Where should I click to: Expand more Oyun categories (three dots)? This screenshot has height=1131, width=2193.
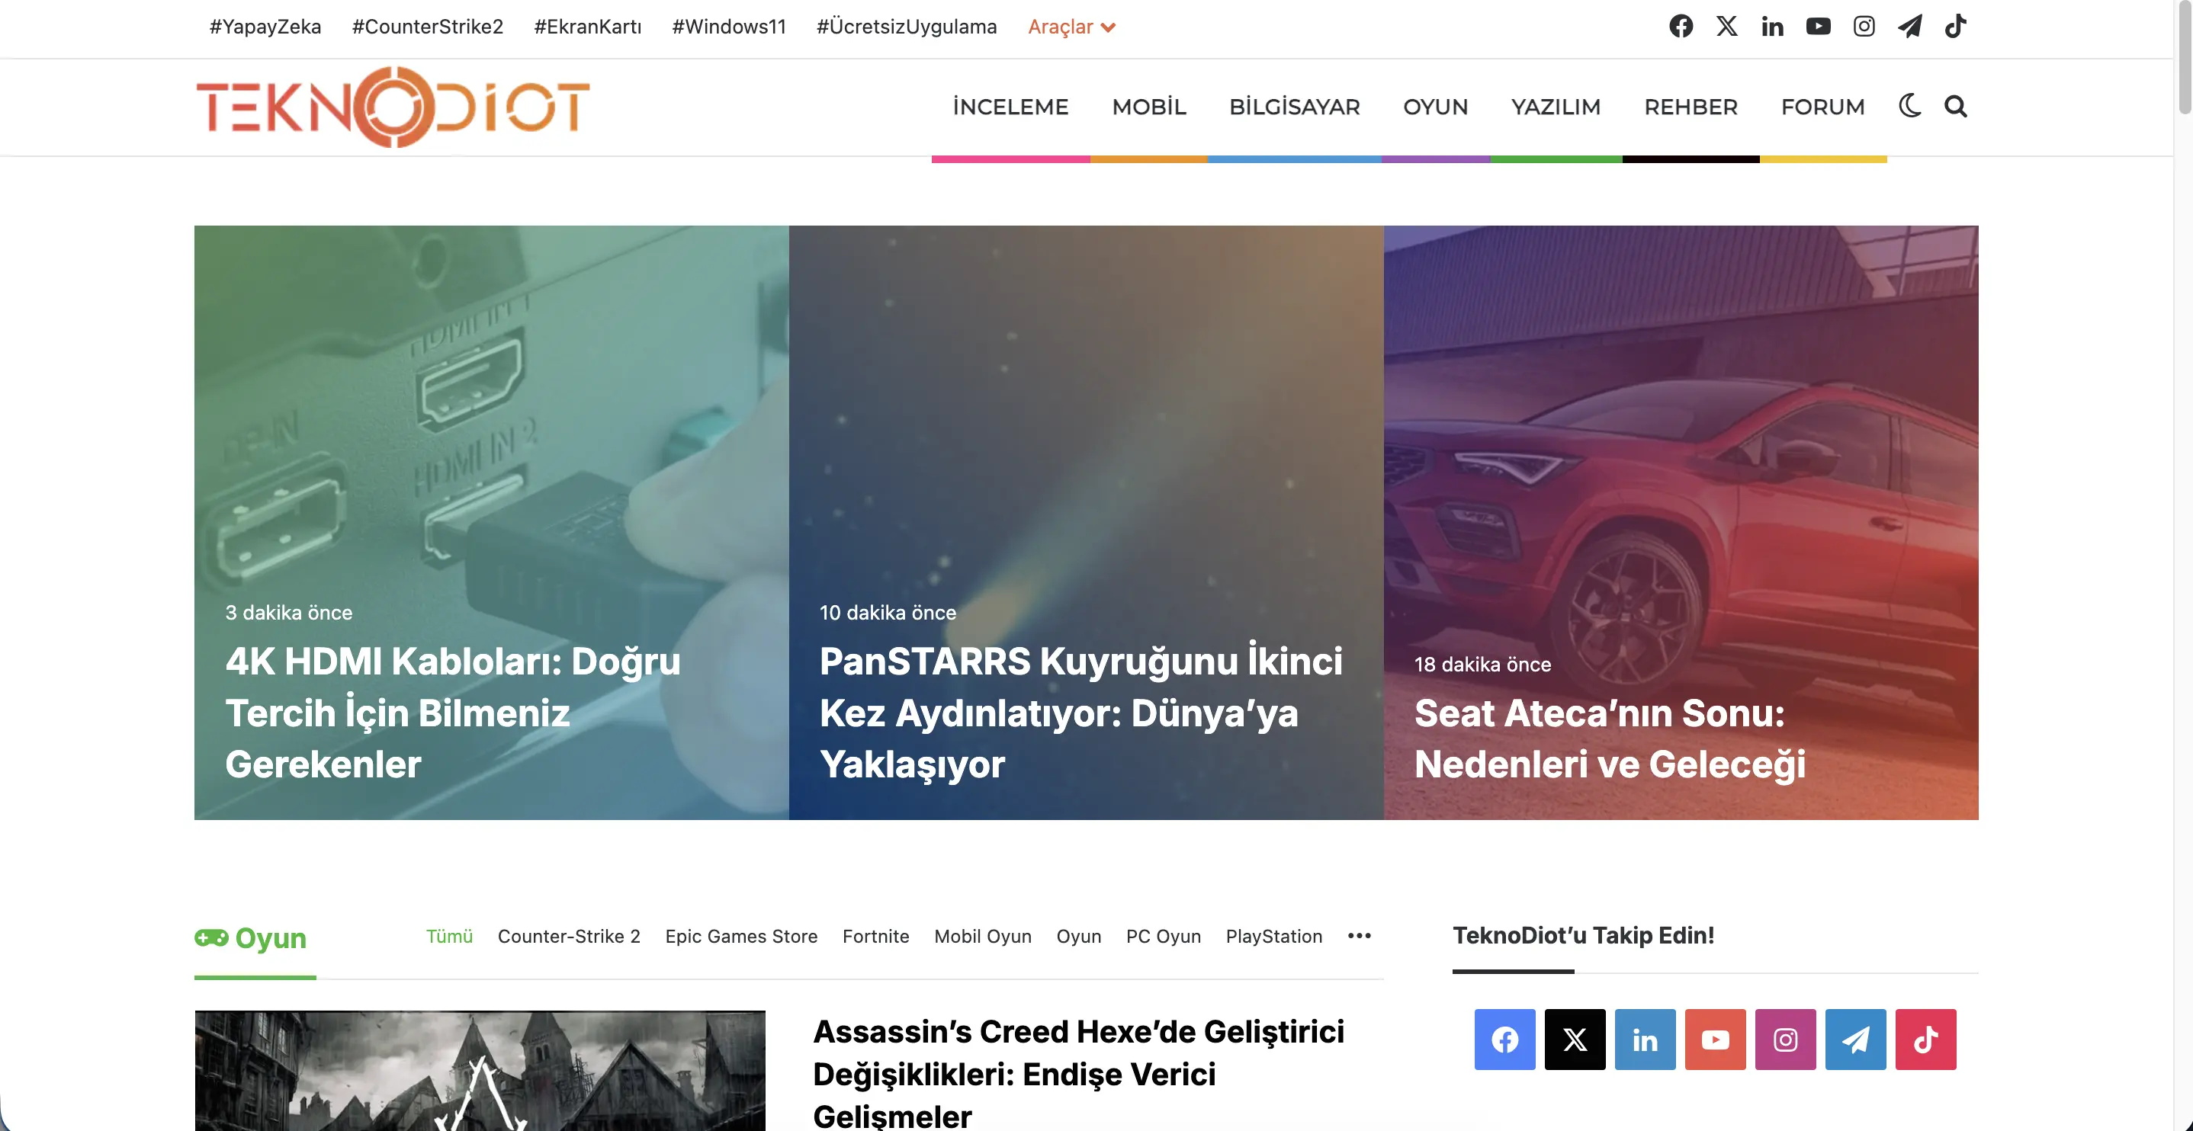point(1360,936)
